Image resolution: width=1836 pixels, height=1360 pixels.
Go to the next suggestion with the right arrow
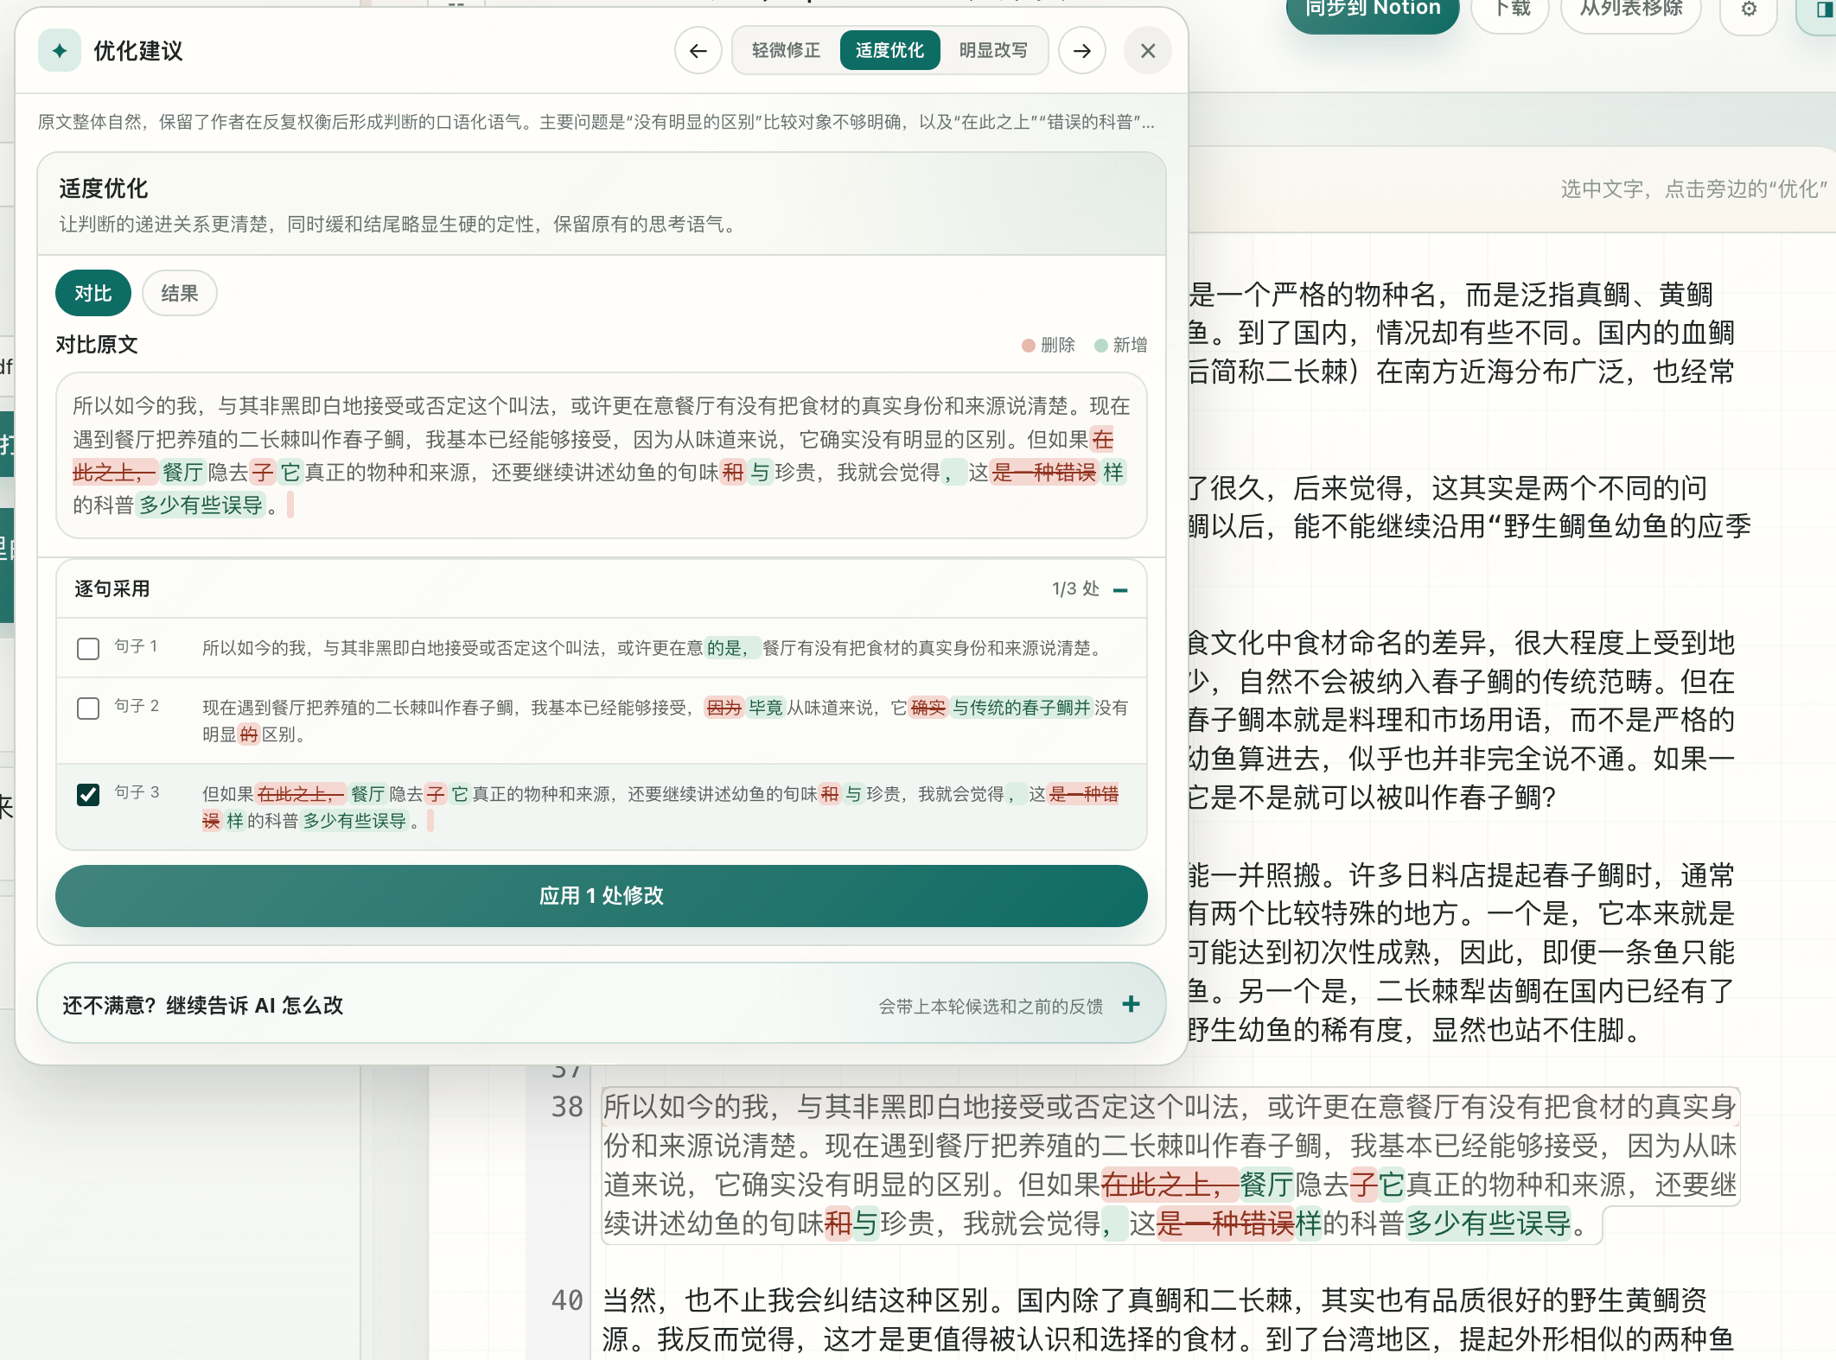pos(1082,51)
